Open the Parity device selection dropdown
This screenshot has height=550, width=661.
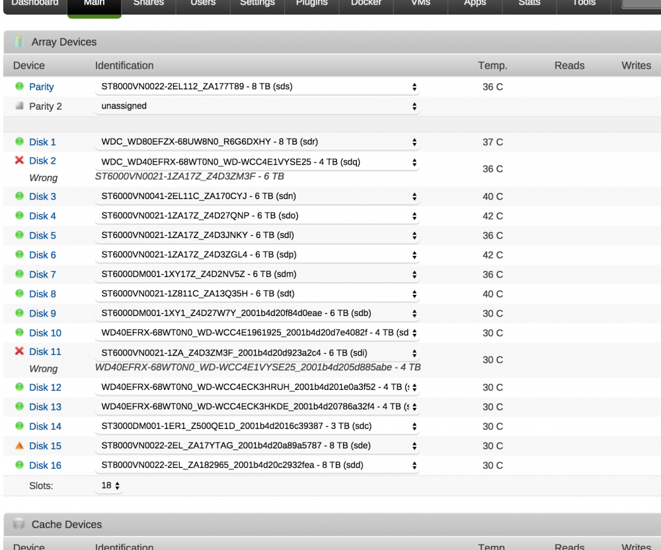coord(257,87)
